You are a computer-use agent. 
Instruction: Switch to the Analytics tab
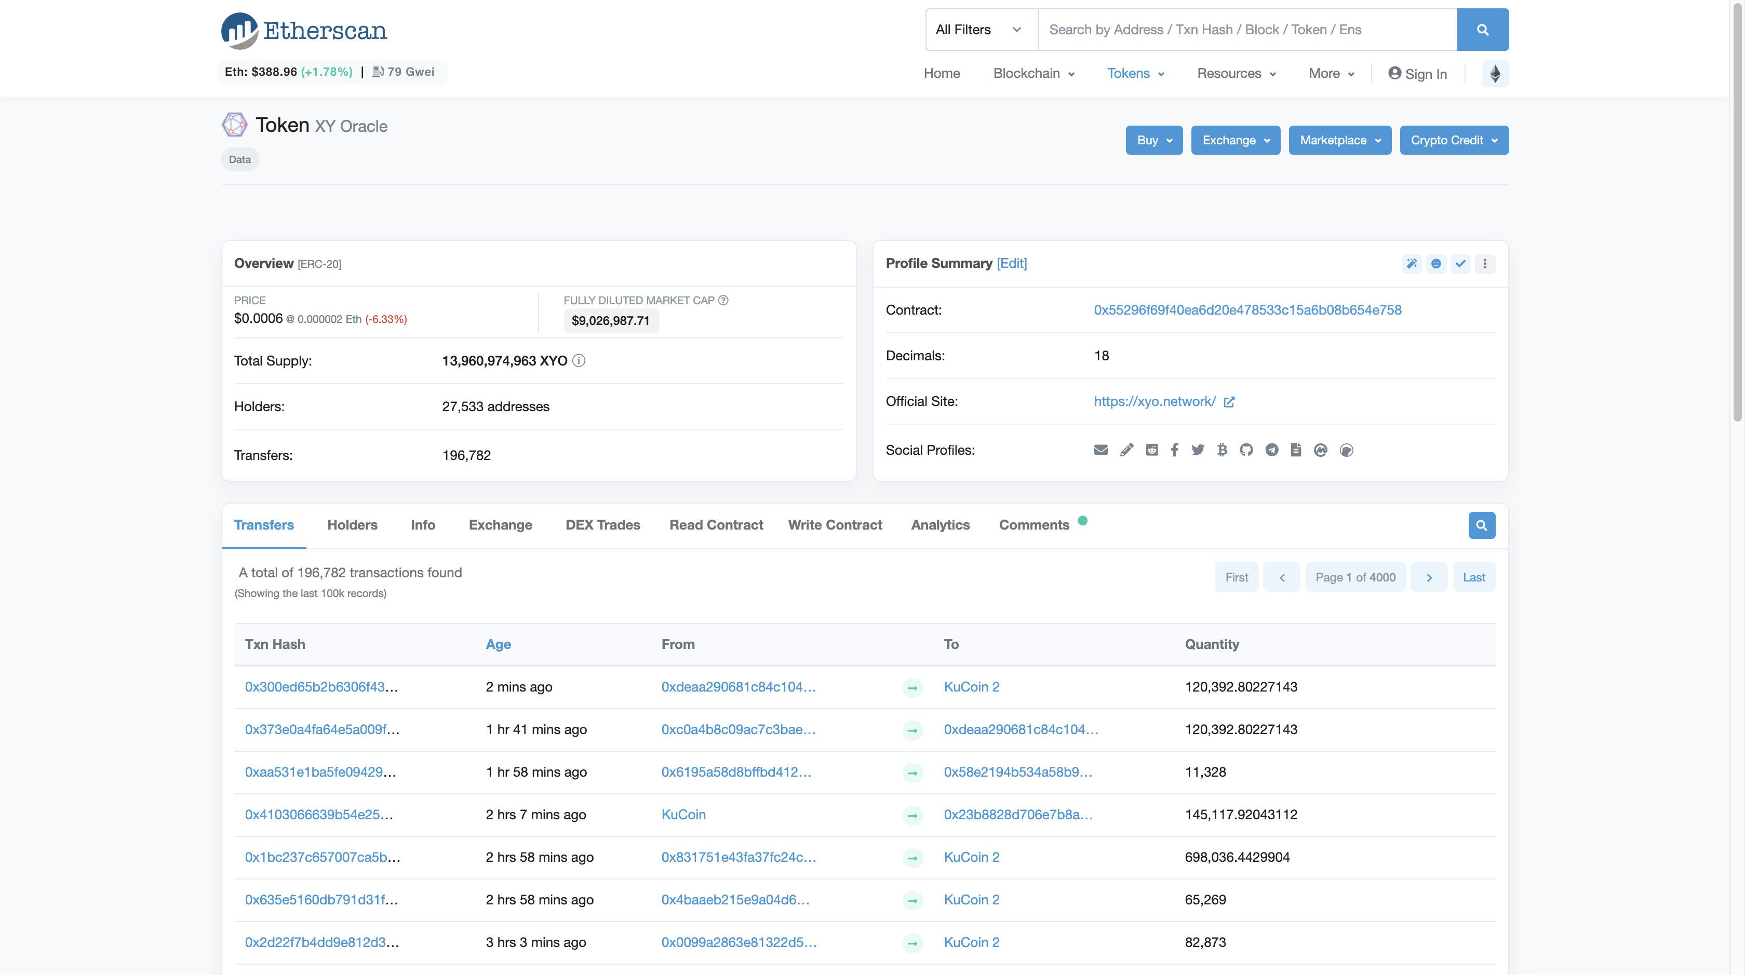click(x=940, y=525)
